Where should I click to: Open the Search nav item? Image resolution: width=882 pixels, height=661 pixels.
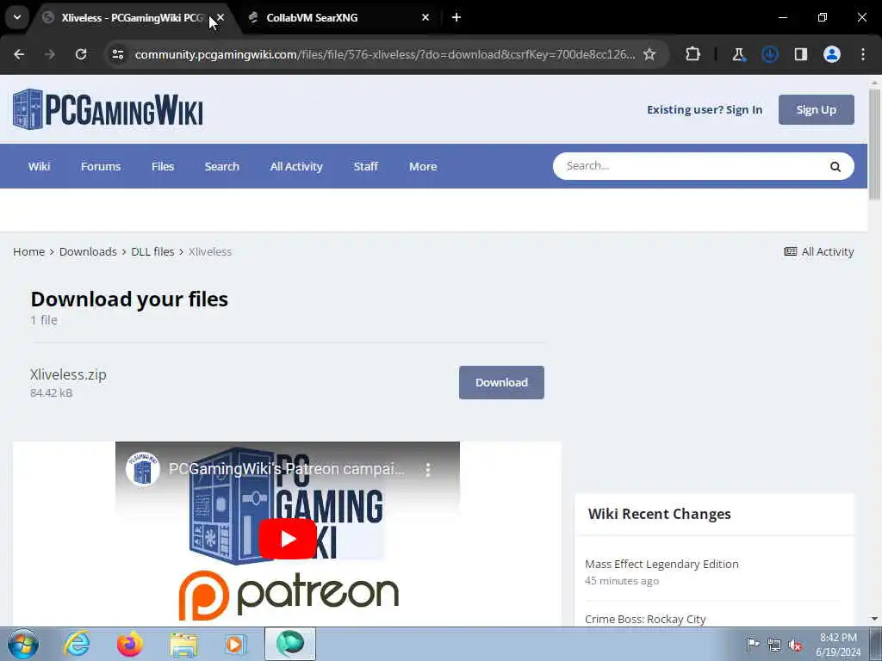click(221, 166)
